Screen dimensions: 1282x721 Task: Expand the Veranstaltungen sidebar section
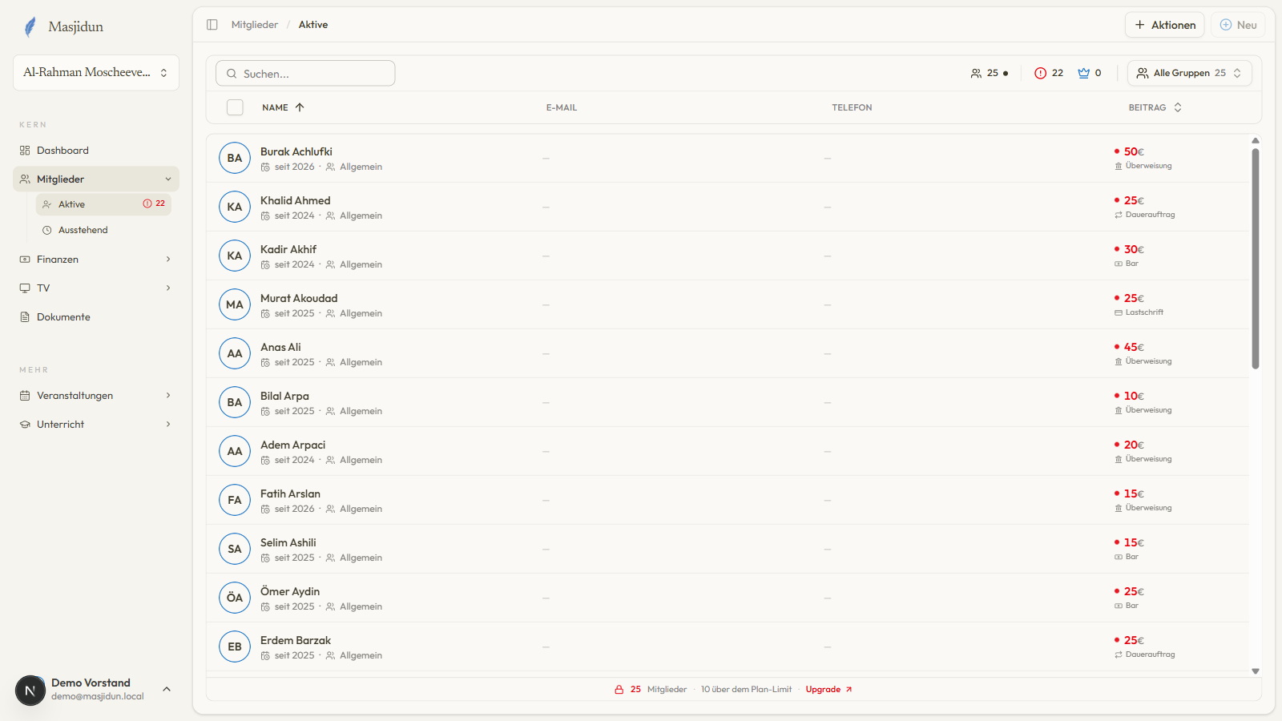coord(96,396)
